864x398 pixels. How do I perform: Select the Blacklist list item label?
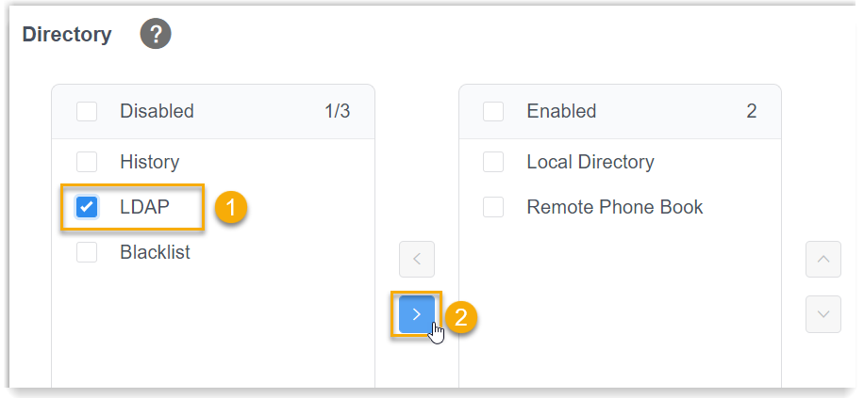coord(155,252)
